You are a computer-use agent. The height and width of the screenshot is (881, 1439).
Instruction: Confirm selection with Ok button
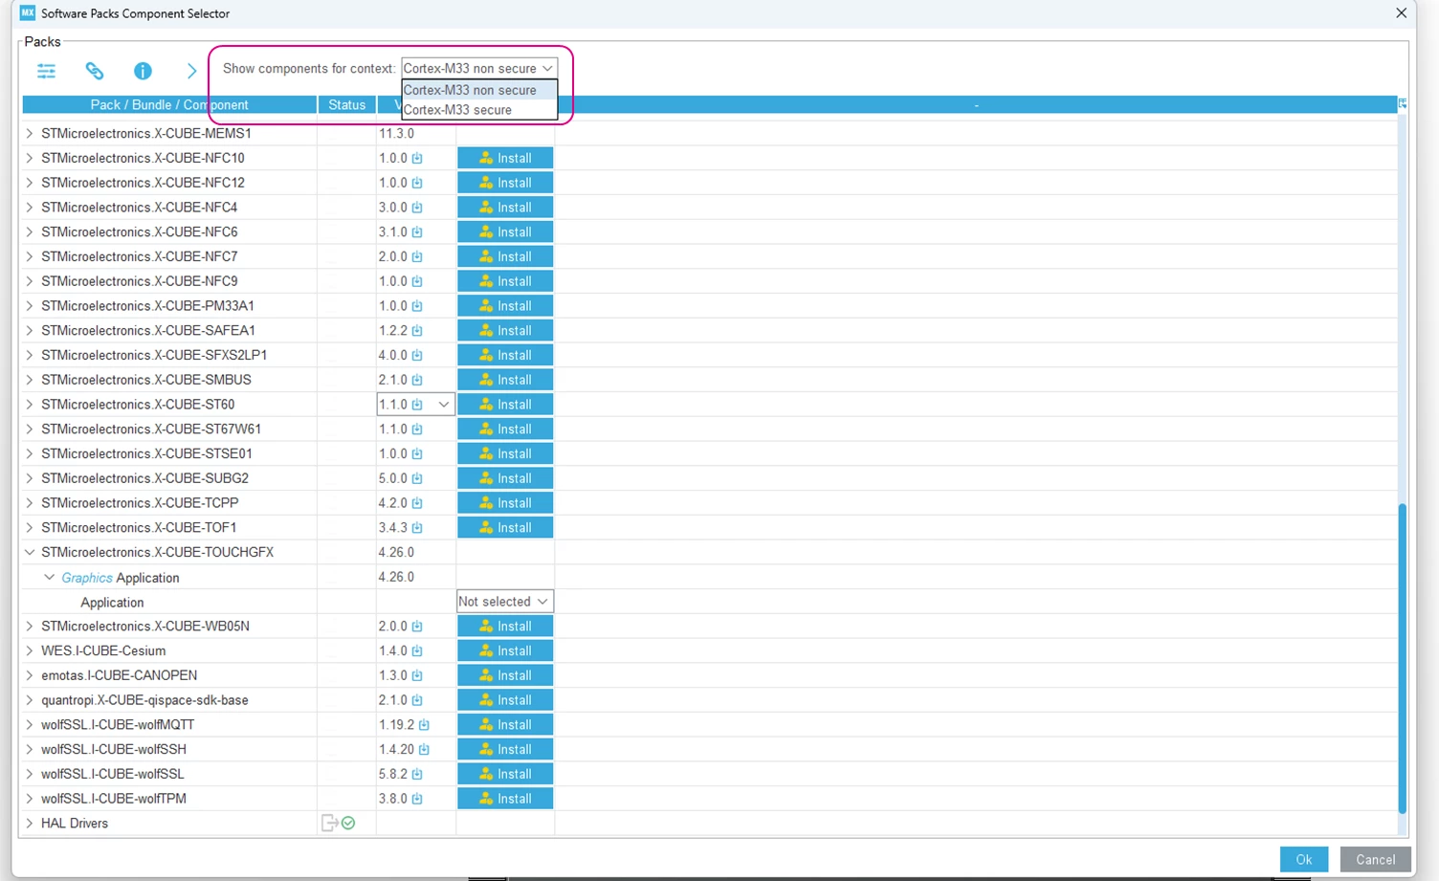(x=1303, y=859)
